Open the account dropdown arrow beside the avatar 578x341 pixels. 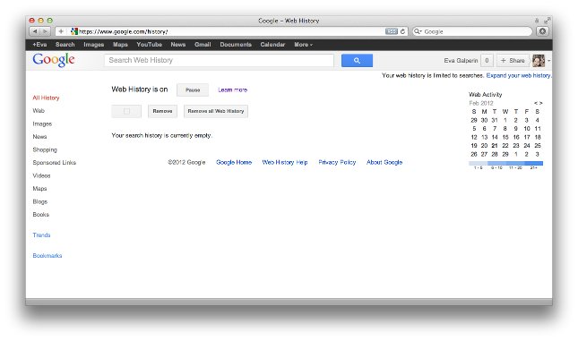[x=549, y=61]
